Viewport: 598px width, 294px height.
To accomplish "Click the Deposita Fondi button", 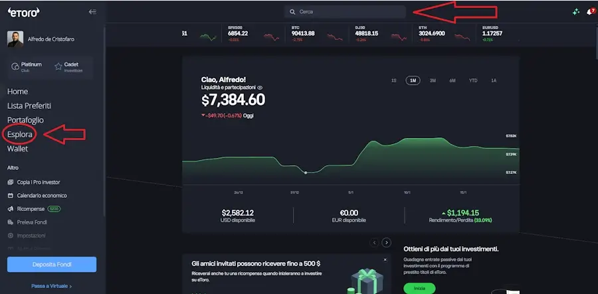I will (52, 264).
